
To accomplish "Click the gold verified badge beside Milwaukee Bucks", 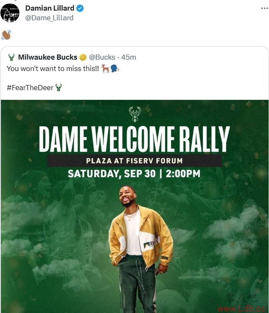I will (x=83, y=57).
